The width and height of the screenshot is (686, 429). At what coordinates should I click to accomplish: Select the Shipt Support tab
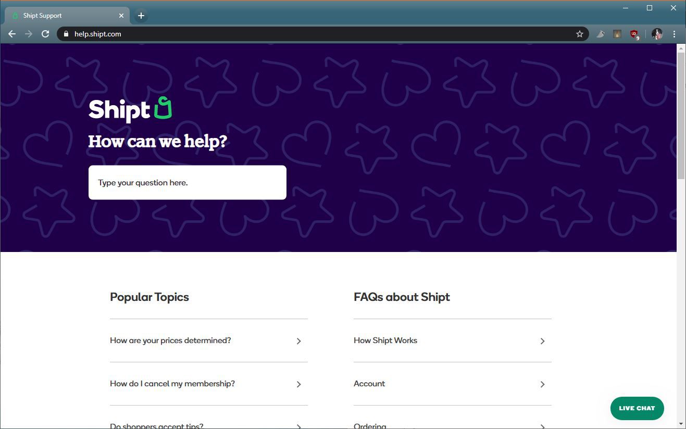(68, 16)
